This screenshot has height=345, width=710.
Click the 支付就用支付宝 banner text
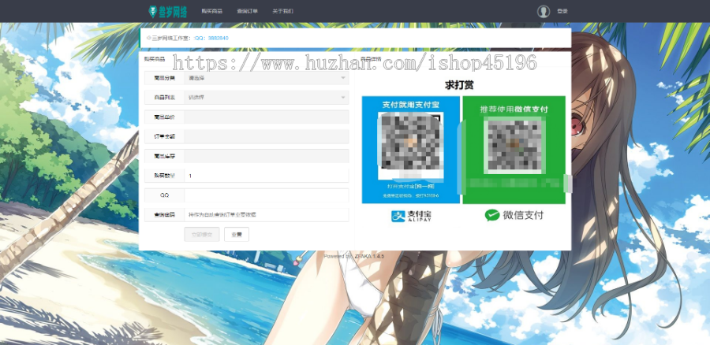pos(410,105)
